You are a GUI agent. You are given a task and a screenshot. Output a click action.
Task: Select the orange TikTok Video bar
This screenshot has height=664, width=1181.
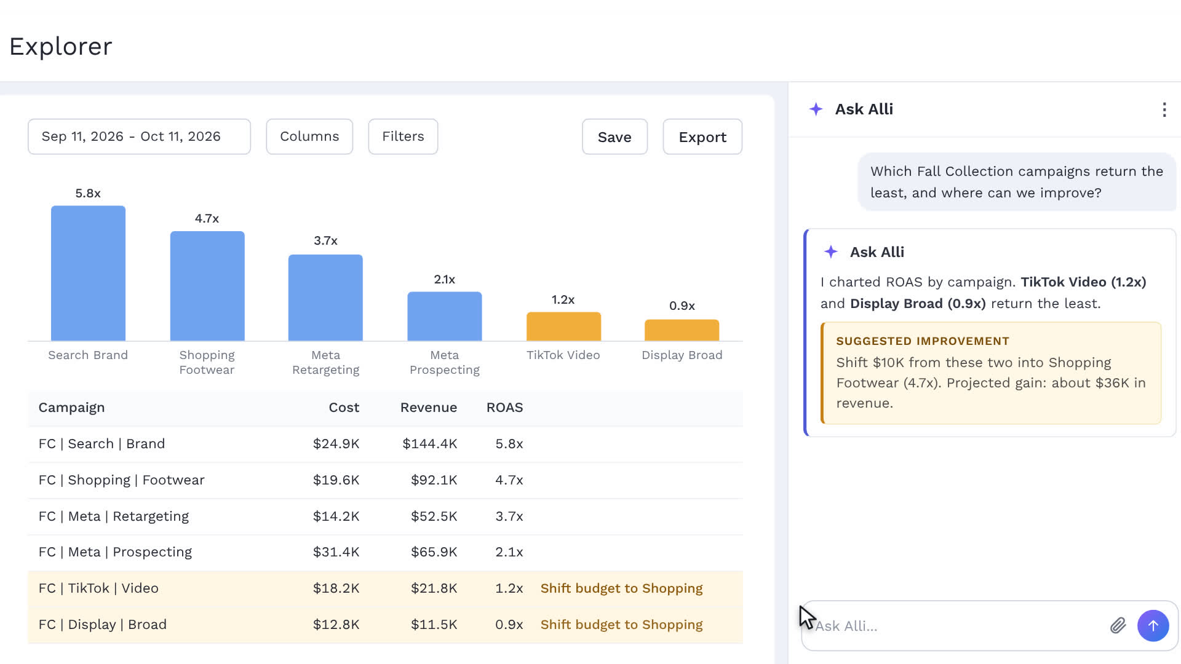pos(563,326)
